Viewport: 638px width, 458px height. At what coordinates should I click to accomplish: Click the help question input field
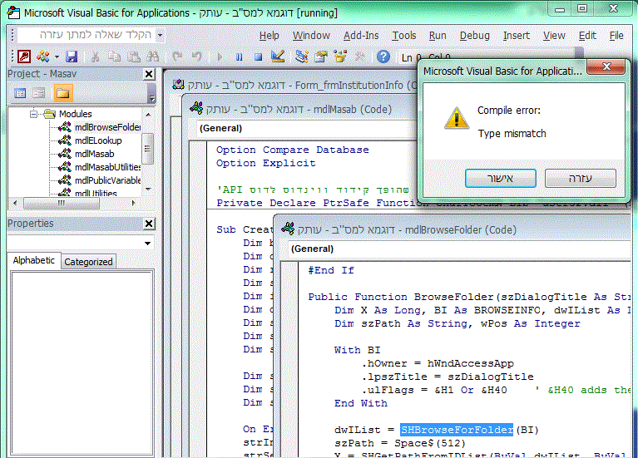85,36
